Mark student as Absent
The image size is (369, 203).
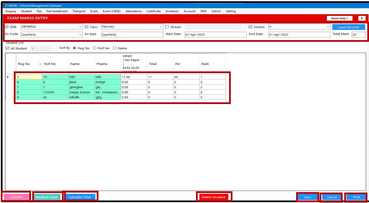[x=16, y=197]
